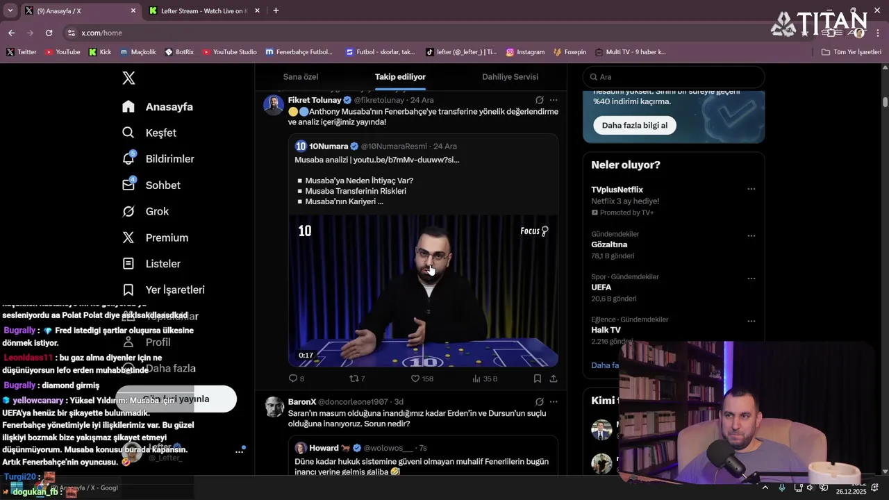The height and width of the screenshot is (500, 889).
Task: Click Gönderi yayınla post button
Action: pos(176,399)
